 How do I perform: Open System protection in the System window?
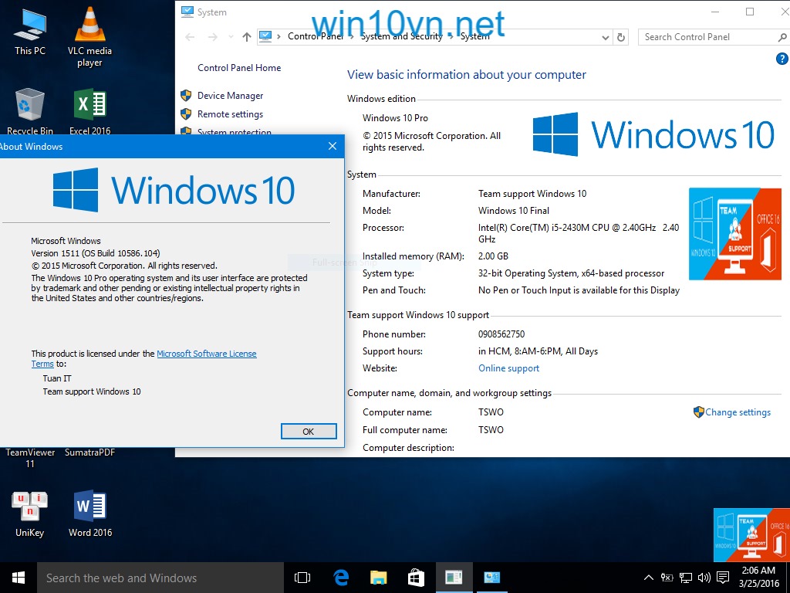[x=235, y=131]
